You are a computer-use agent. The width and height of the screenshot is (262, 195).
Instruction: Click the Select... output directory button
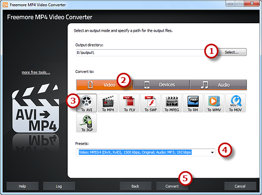tap(232, 52)
